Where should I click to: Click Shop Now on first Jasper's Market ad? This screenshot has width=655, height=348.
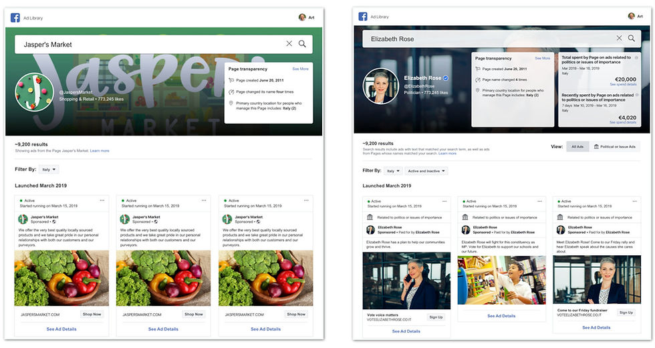(92, 314)
